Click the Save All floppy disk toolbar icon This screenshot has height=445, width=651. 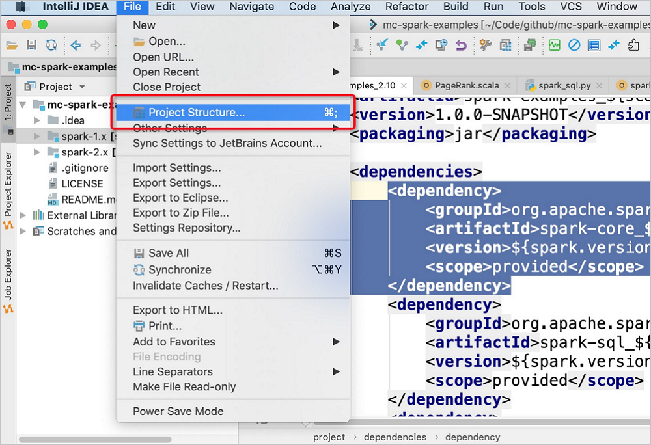point(31,45)
